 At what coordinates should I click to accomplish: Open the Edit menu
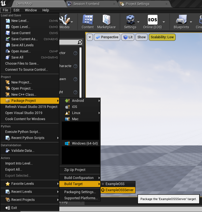click(16, 10)
